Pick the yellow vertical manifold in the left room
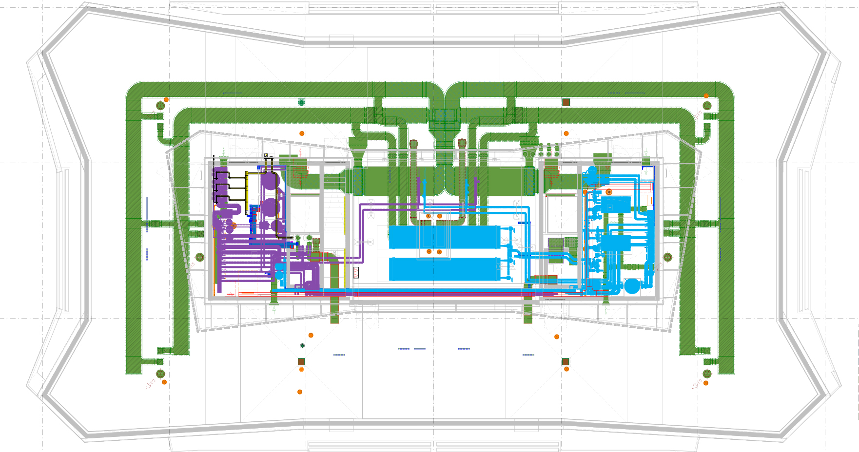The width and height of the screenshot is (859, 452). tap(247, 188)
